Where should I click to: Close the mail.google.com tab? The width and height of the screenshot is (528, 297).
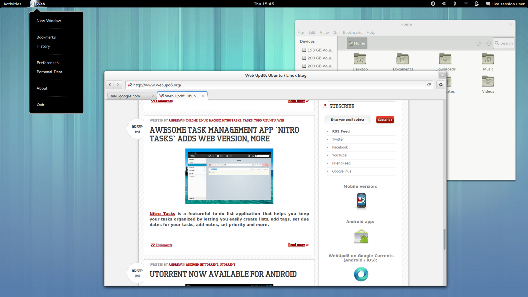(x=153, y=96)
